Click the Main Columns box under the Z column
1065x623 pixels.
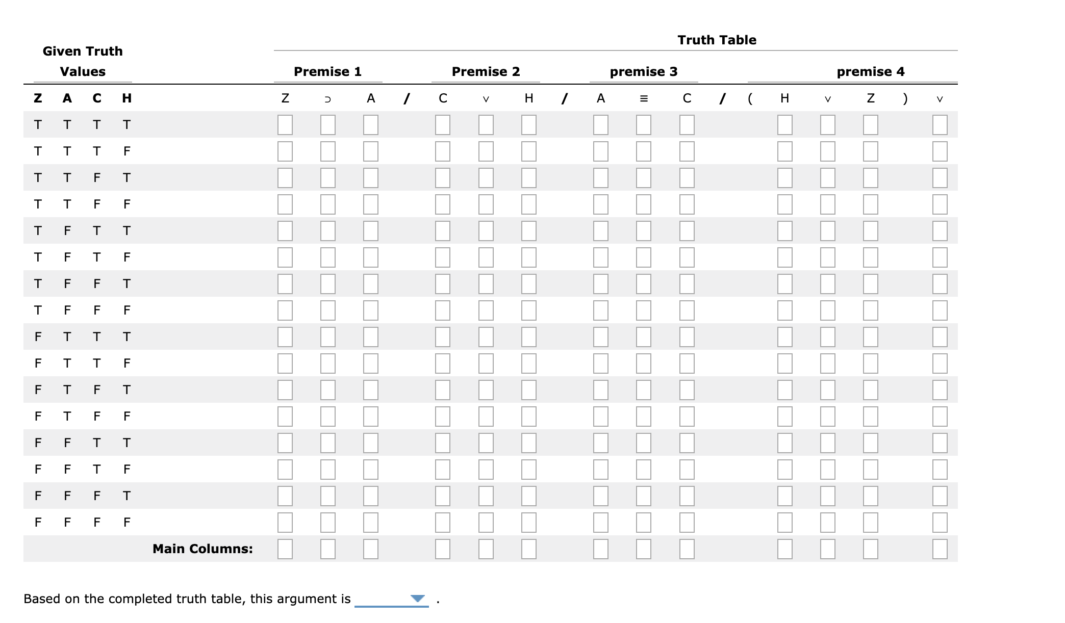coord(284,549)
